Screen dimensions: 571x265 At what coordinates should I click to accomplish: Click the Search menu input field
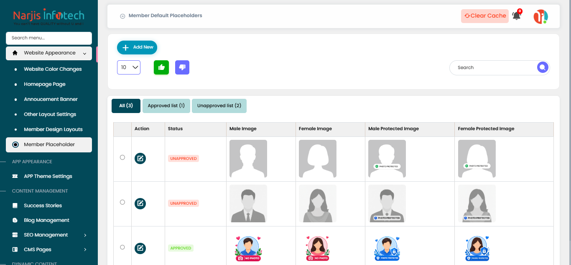point(49,38)
